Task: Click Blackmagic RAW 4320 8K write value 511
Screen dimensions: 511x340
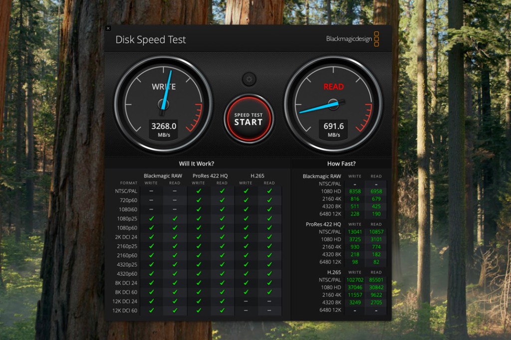Action: (355, 206)
